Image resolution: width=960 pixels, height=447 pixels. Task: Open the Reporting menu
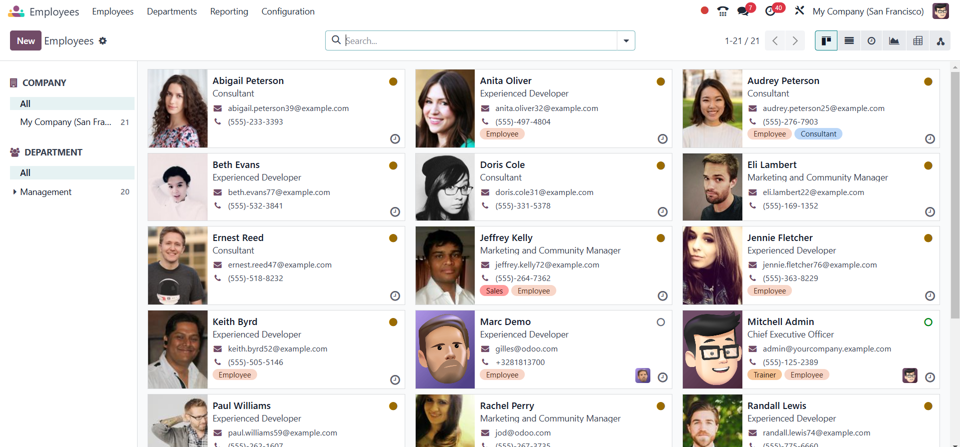coord(229,11)
